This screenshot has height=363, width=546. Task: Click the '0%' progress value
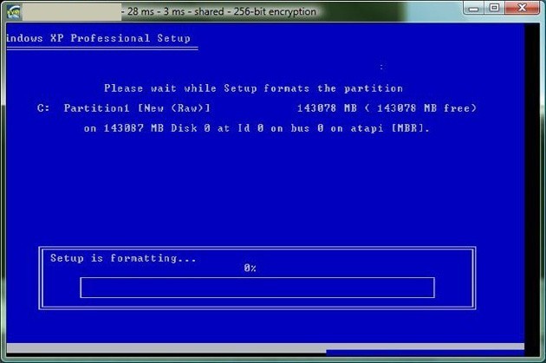point(250,268)
